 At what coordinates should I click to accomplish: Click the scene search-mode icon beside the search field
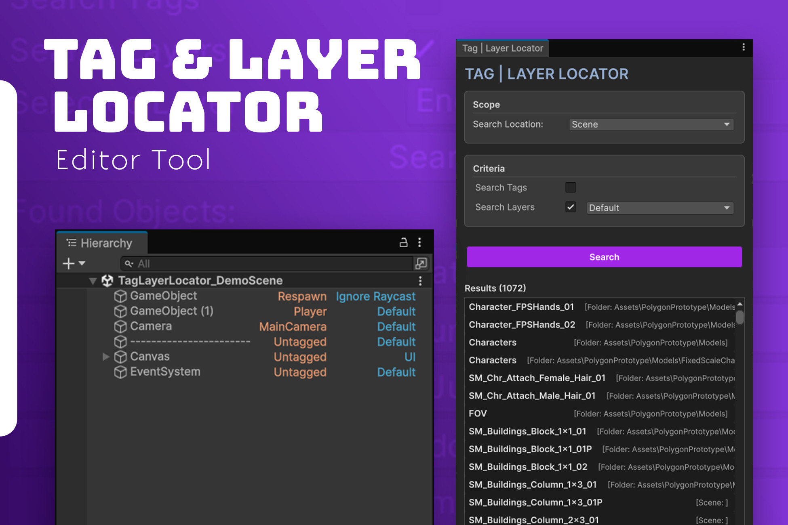[x=421, y=263]
